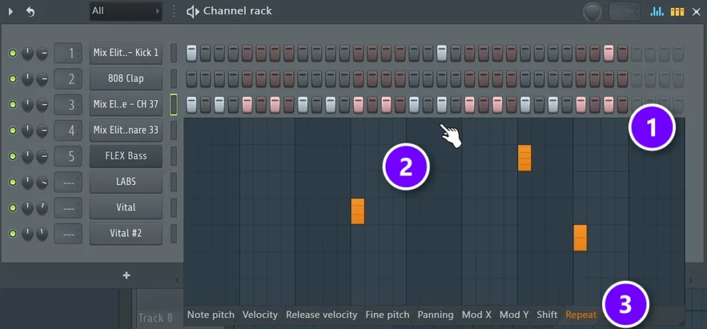Select mixer track number 4 box
Viewport: 707px width, 329px height.
click(68, 130)
